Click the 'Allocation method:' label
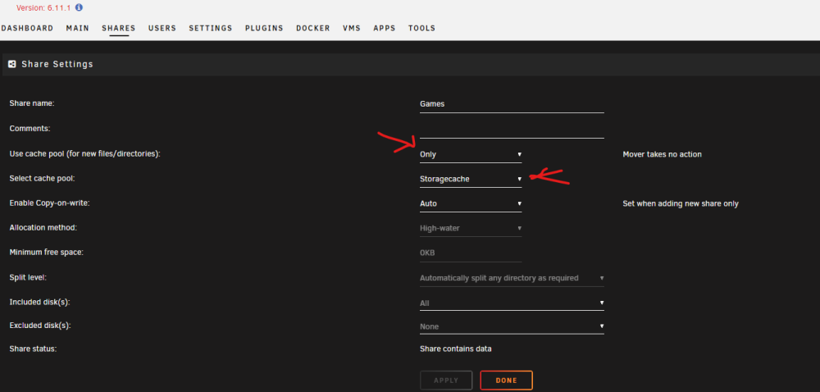This screenshot has height=392, width=820. 43,228
